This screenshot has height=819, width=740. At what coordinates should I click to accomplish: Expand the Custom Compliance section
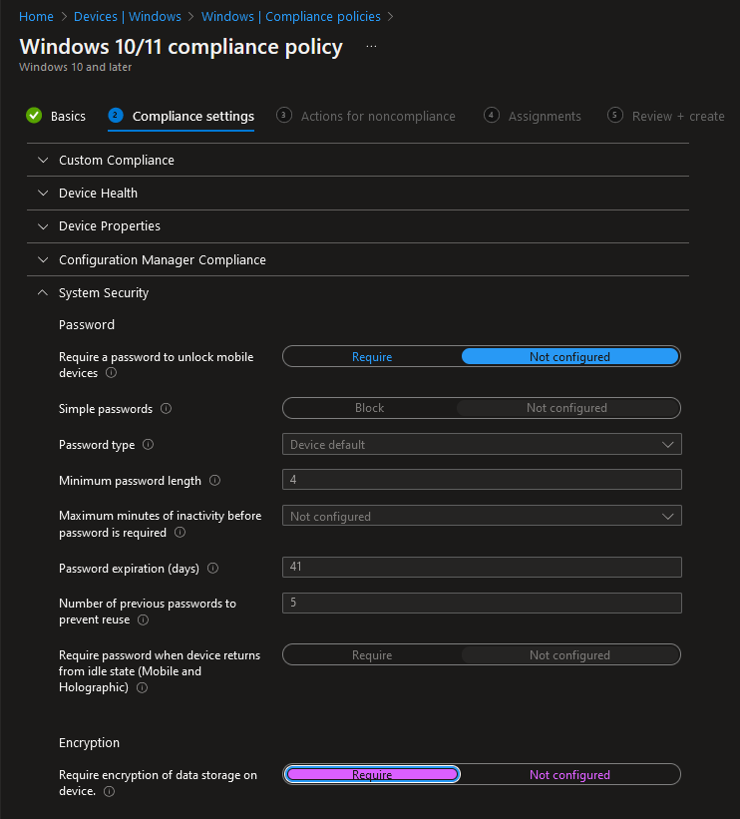[x=358, y=160]
